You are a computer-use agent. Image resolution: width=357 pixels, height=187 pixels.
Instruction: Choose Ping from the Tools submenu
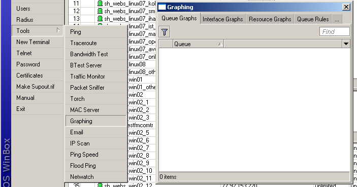(x=96, y=32)
